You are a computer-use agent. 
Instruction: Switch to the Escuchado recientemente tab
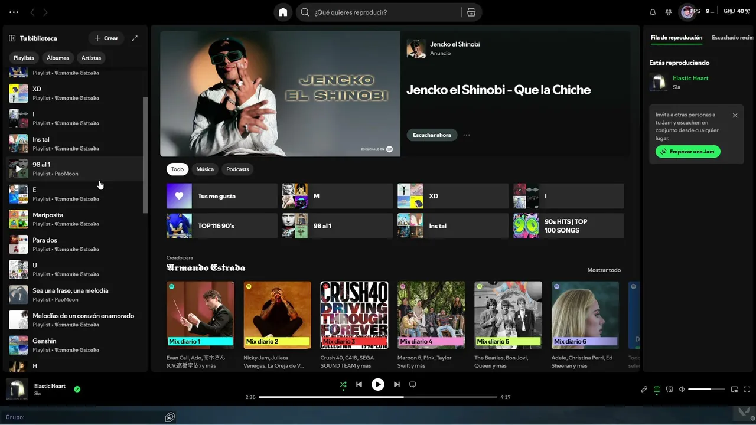click(732, 38)
